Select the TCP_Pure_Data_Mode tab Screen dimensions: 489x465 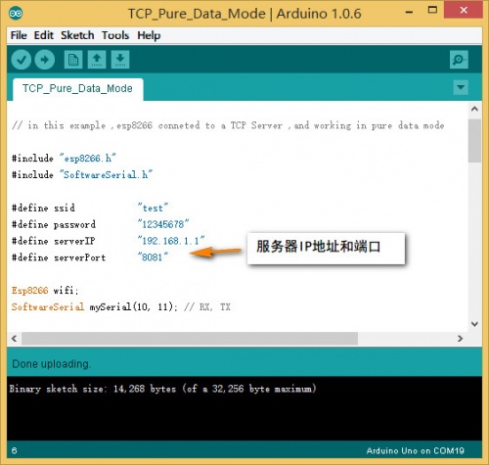[x=77, y=89]
